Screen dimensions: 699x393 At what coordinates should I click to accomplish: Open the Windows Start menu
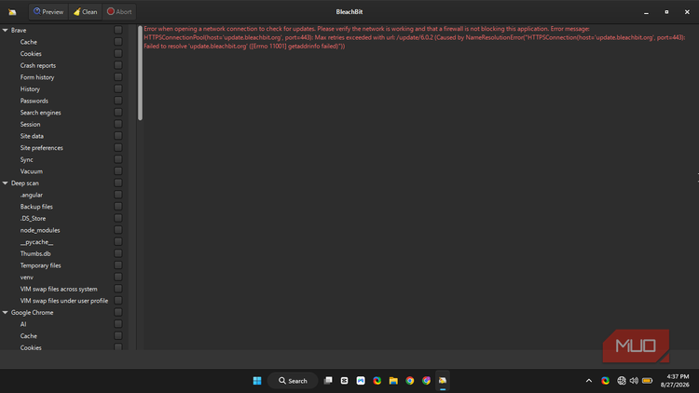coord(257,381)
